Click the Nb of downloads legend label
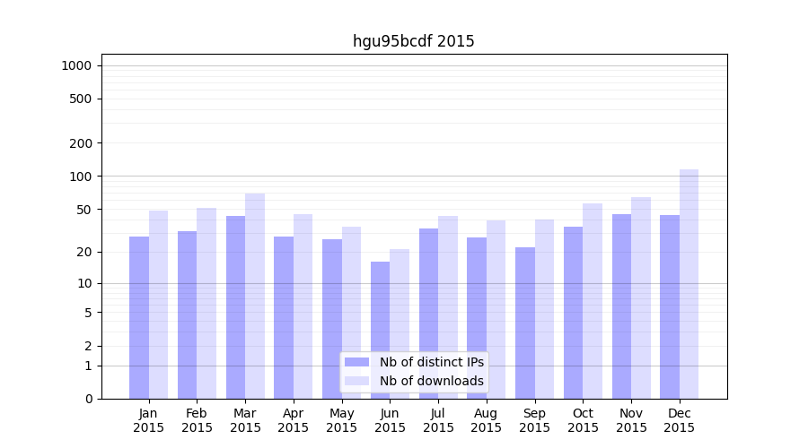The width and height of the screenshot is (808, 448). point(431,381)
